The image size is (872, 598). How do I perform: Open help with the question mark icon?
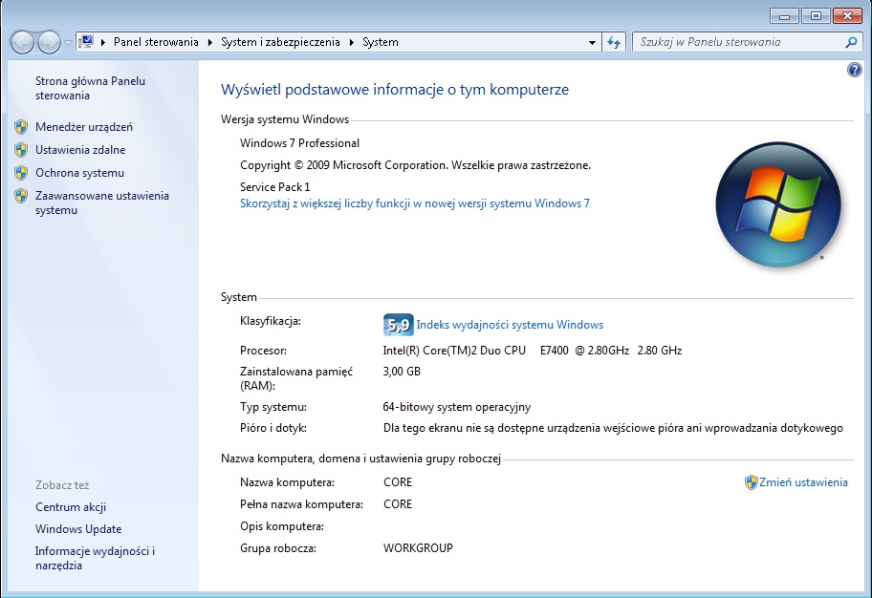854,70
